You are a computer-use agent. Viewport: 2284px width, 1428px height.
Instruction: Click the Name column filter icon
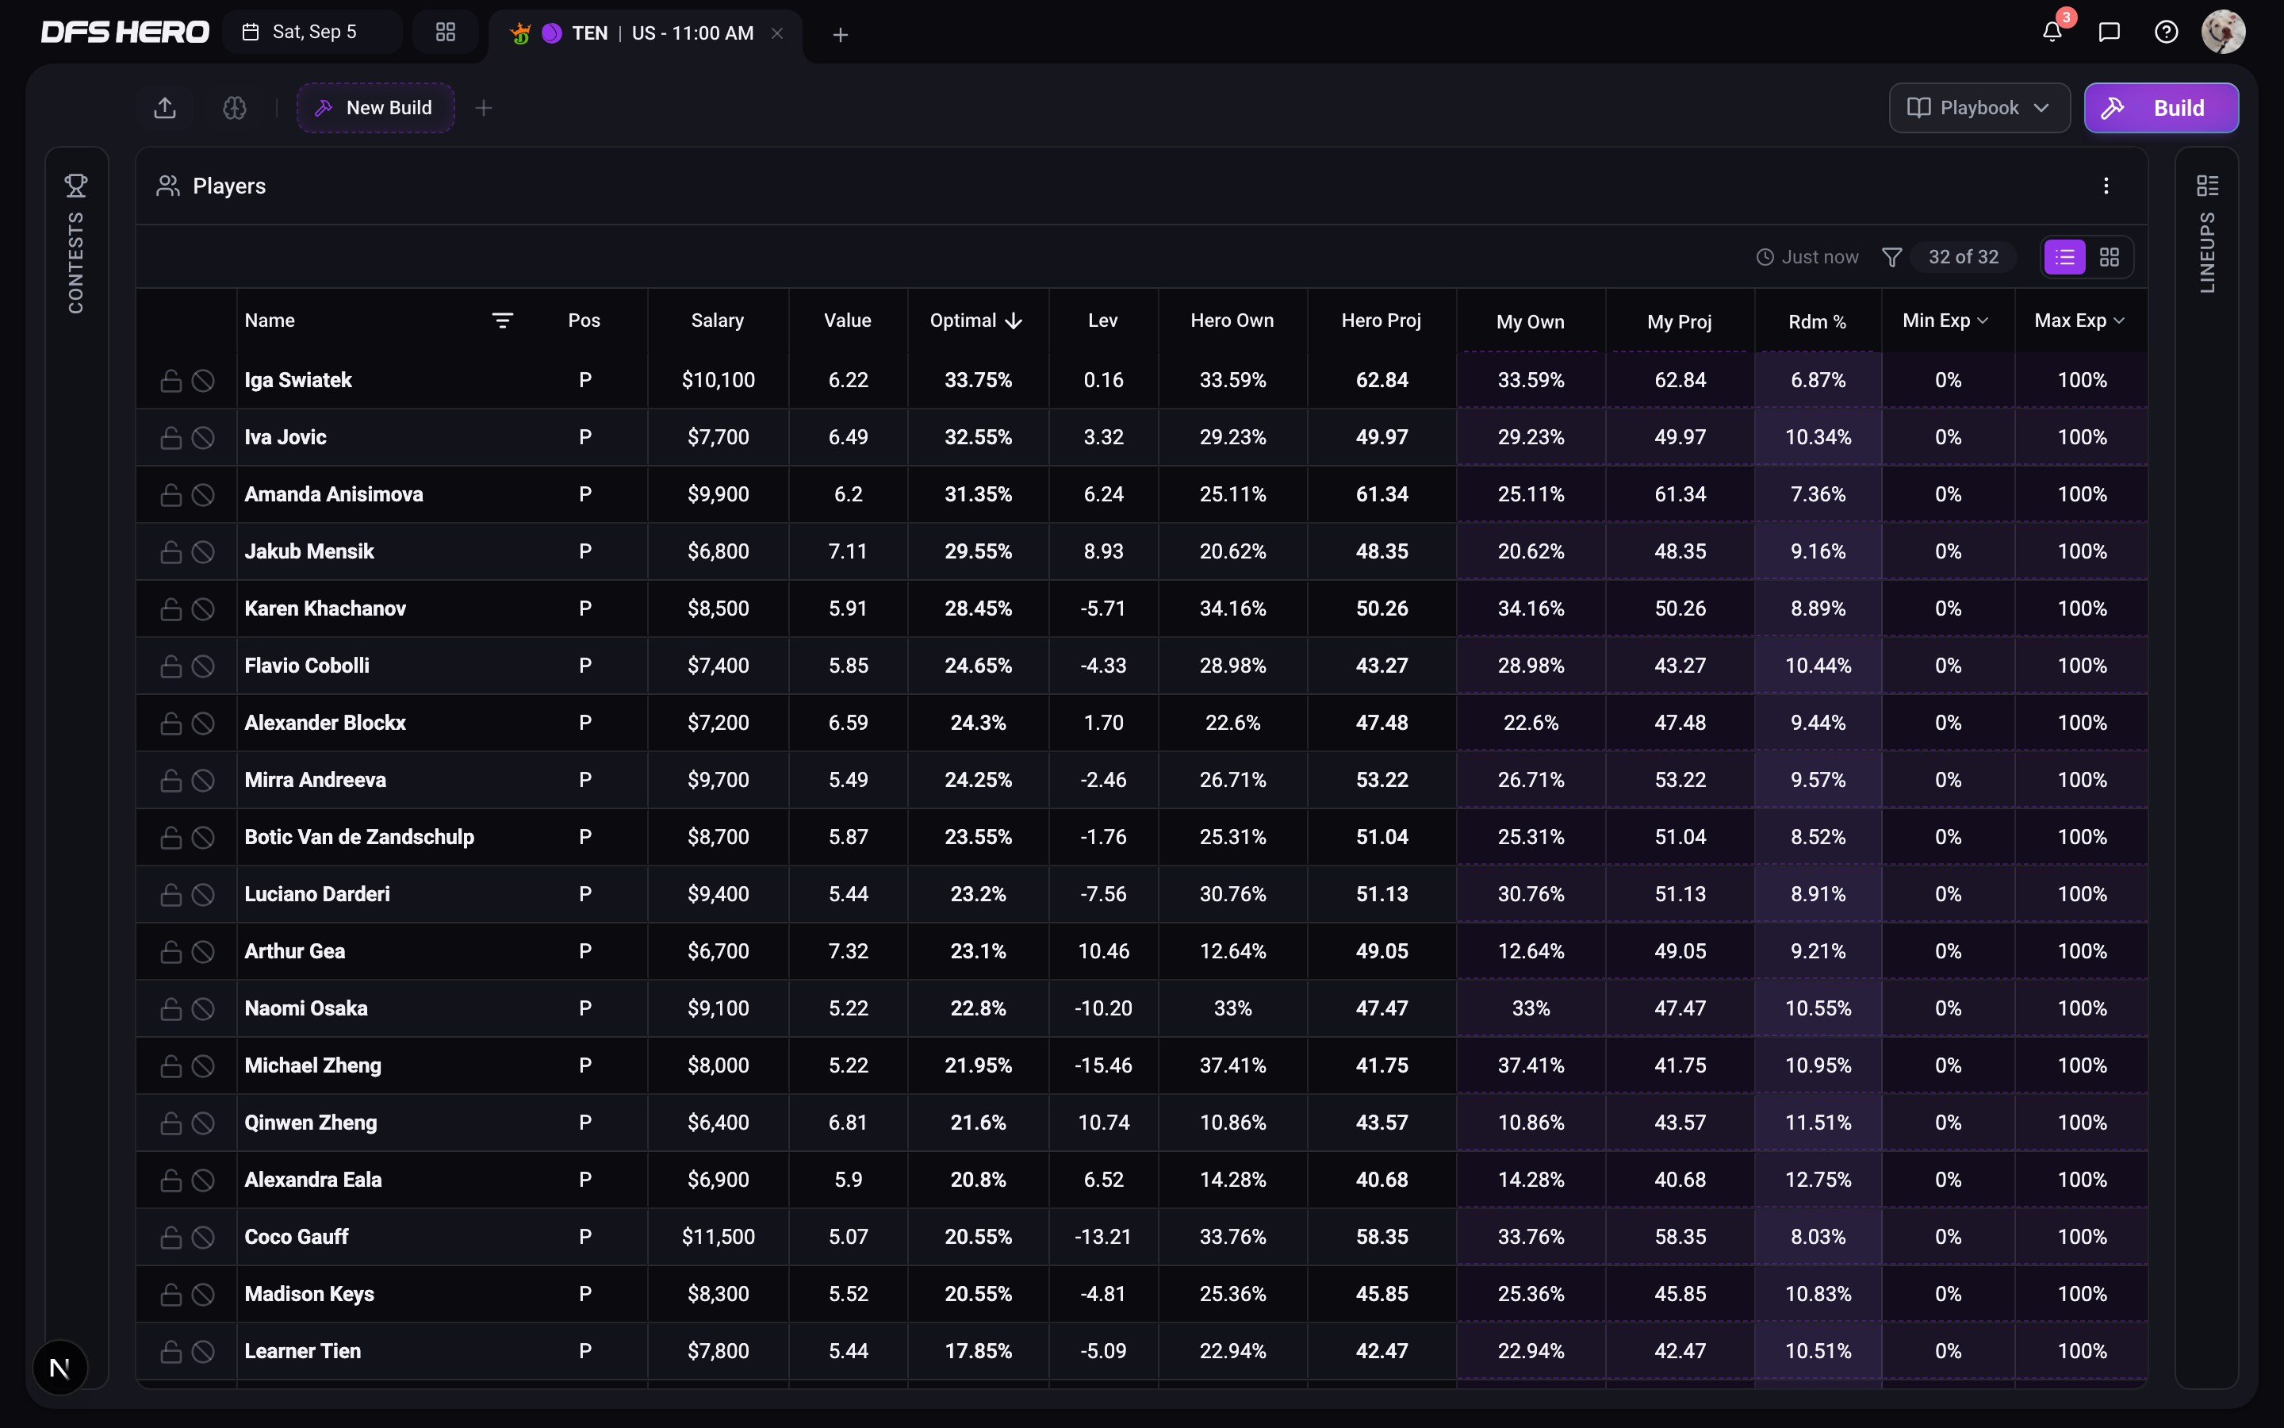[x=502, y=321]
